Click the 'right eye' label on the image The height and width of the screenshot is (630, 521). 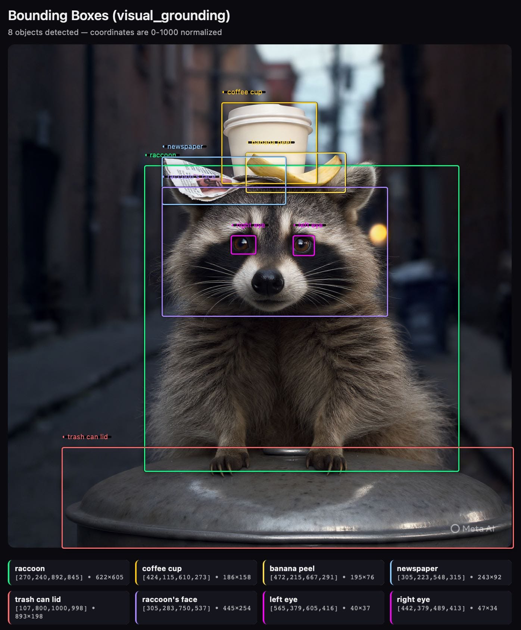coord(250,225)
